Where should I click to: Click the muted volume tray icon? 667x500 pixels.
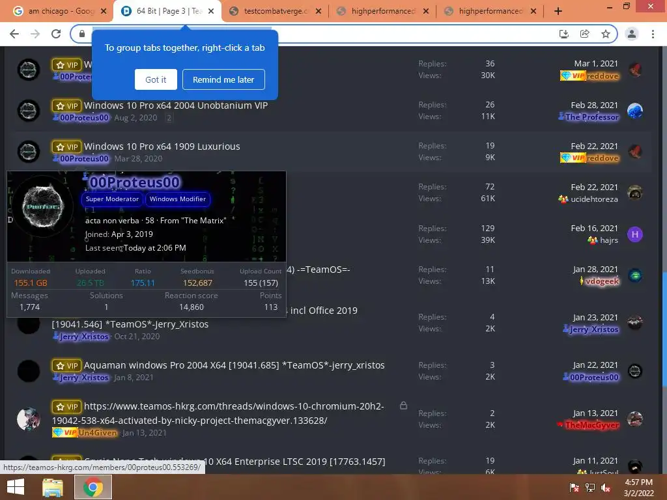[606, 488]
